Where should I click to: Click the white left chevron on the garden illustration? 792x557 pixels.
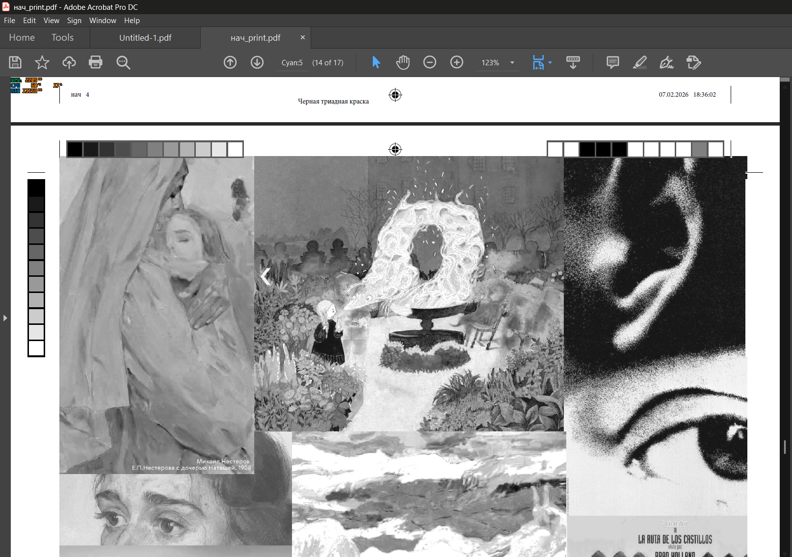point(265,277)
